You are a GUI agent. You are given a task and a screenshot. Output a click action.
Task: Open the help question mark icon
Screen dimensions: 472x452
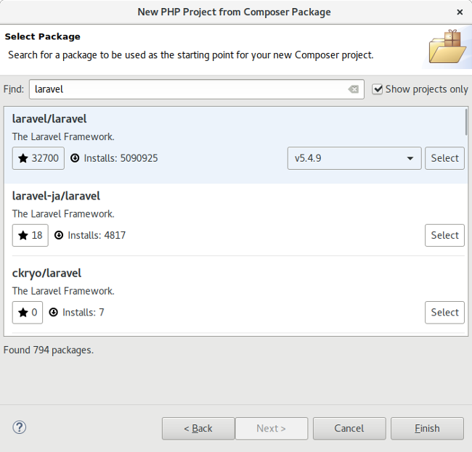tap(20, 427)
